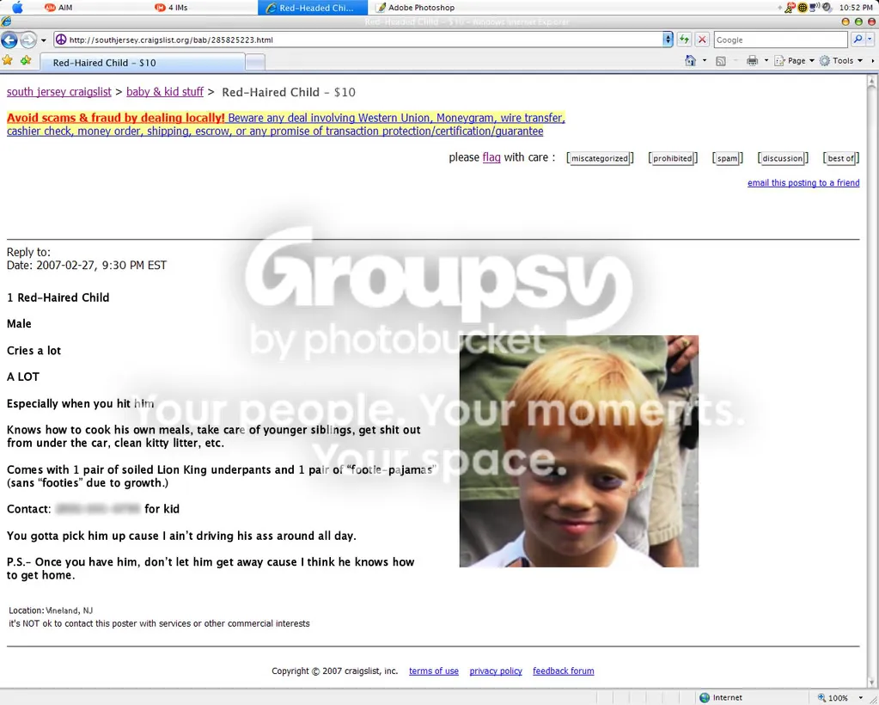Switch to the 4 IMs taskbar item
The image size is (879, 705).
click(171, 7)
